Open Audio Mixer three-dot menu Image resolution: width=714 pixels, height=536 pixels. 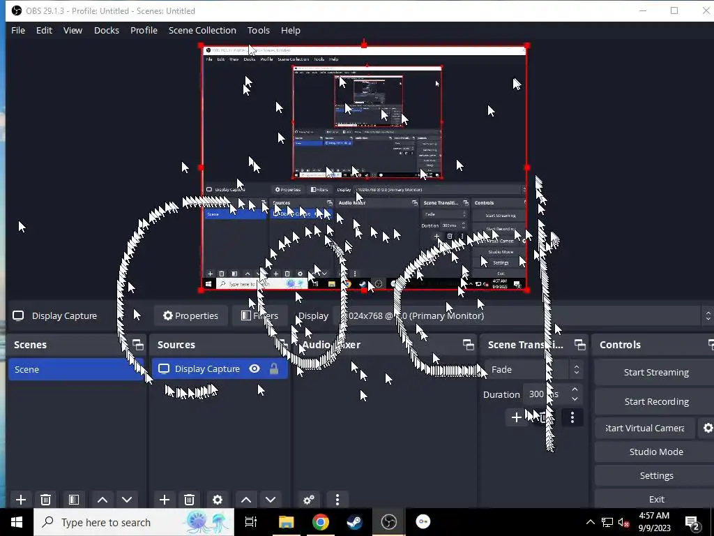337,500
